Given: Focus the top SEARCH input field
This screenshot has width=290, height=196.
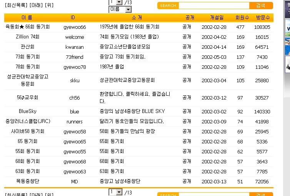Looking at the screenshot, I should tap(214, 5).
